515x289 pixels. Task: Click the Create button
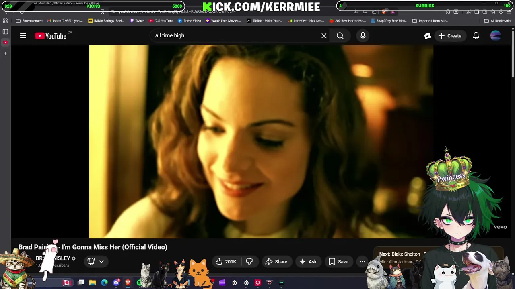click(450, 36)
